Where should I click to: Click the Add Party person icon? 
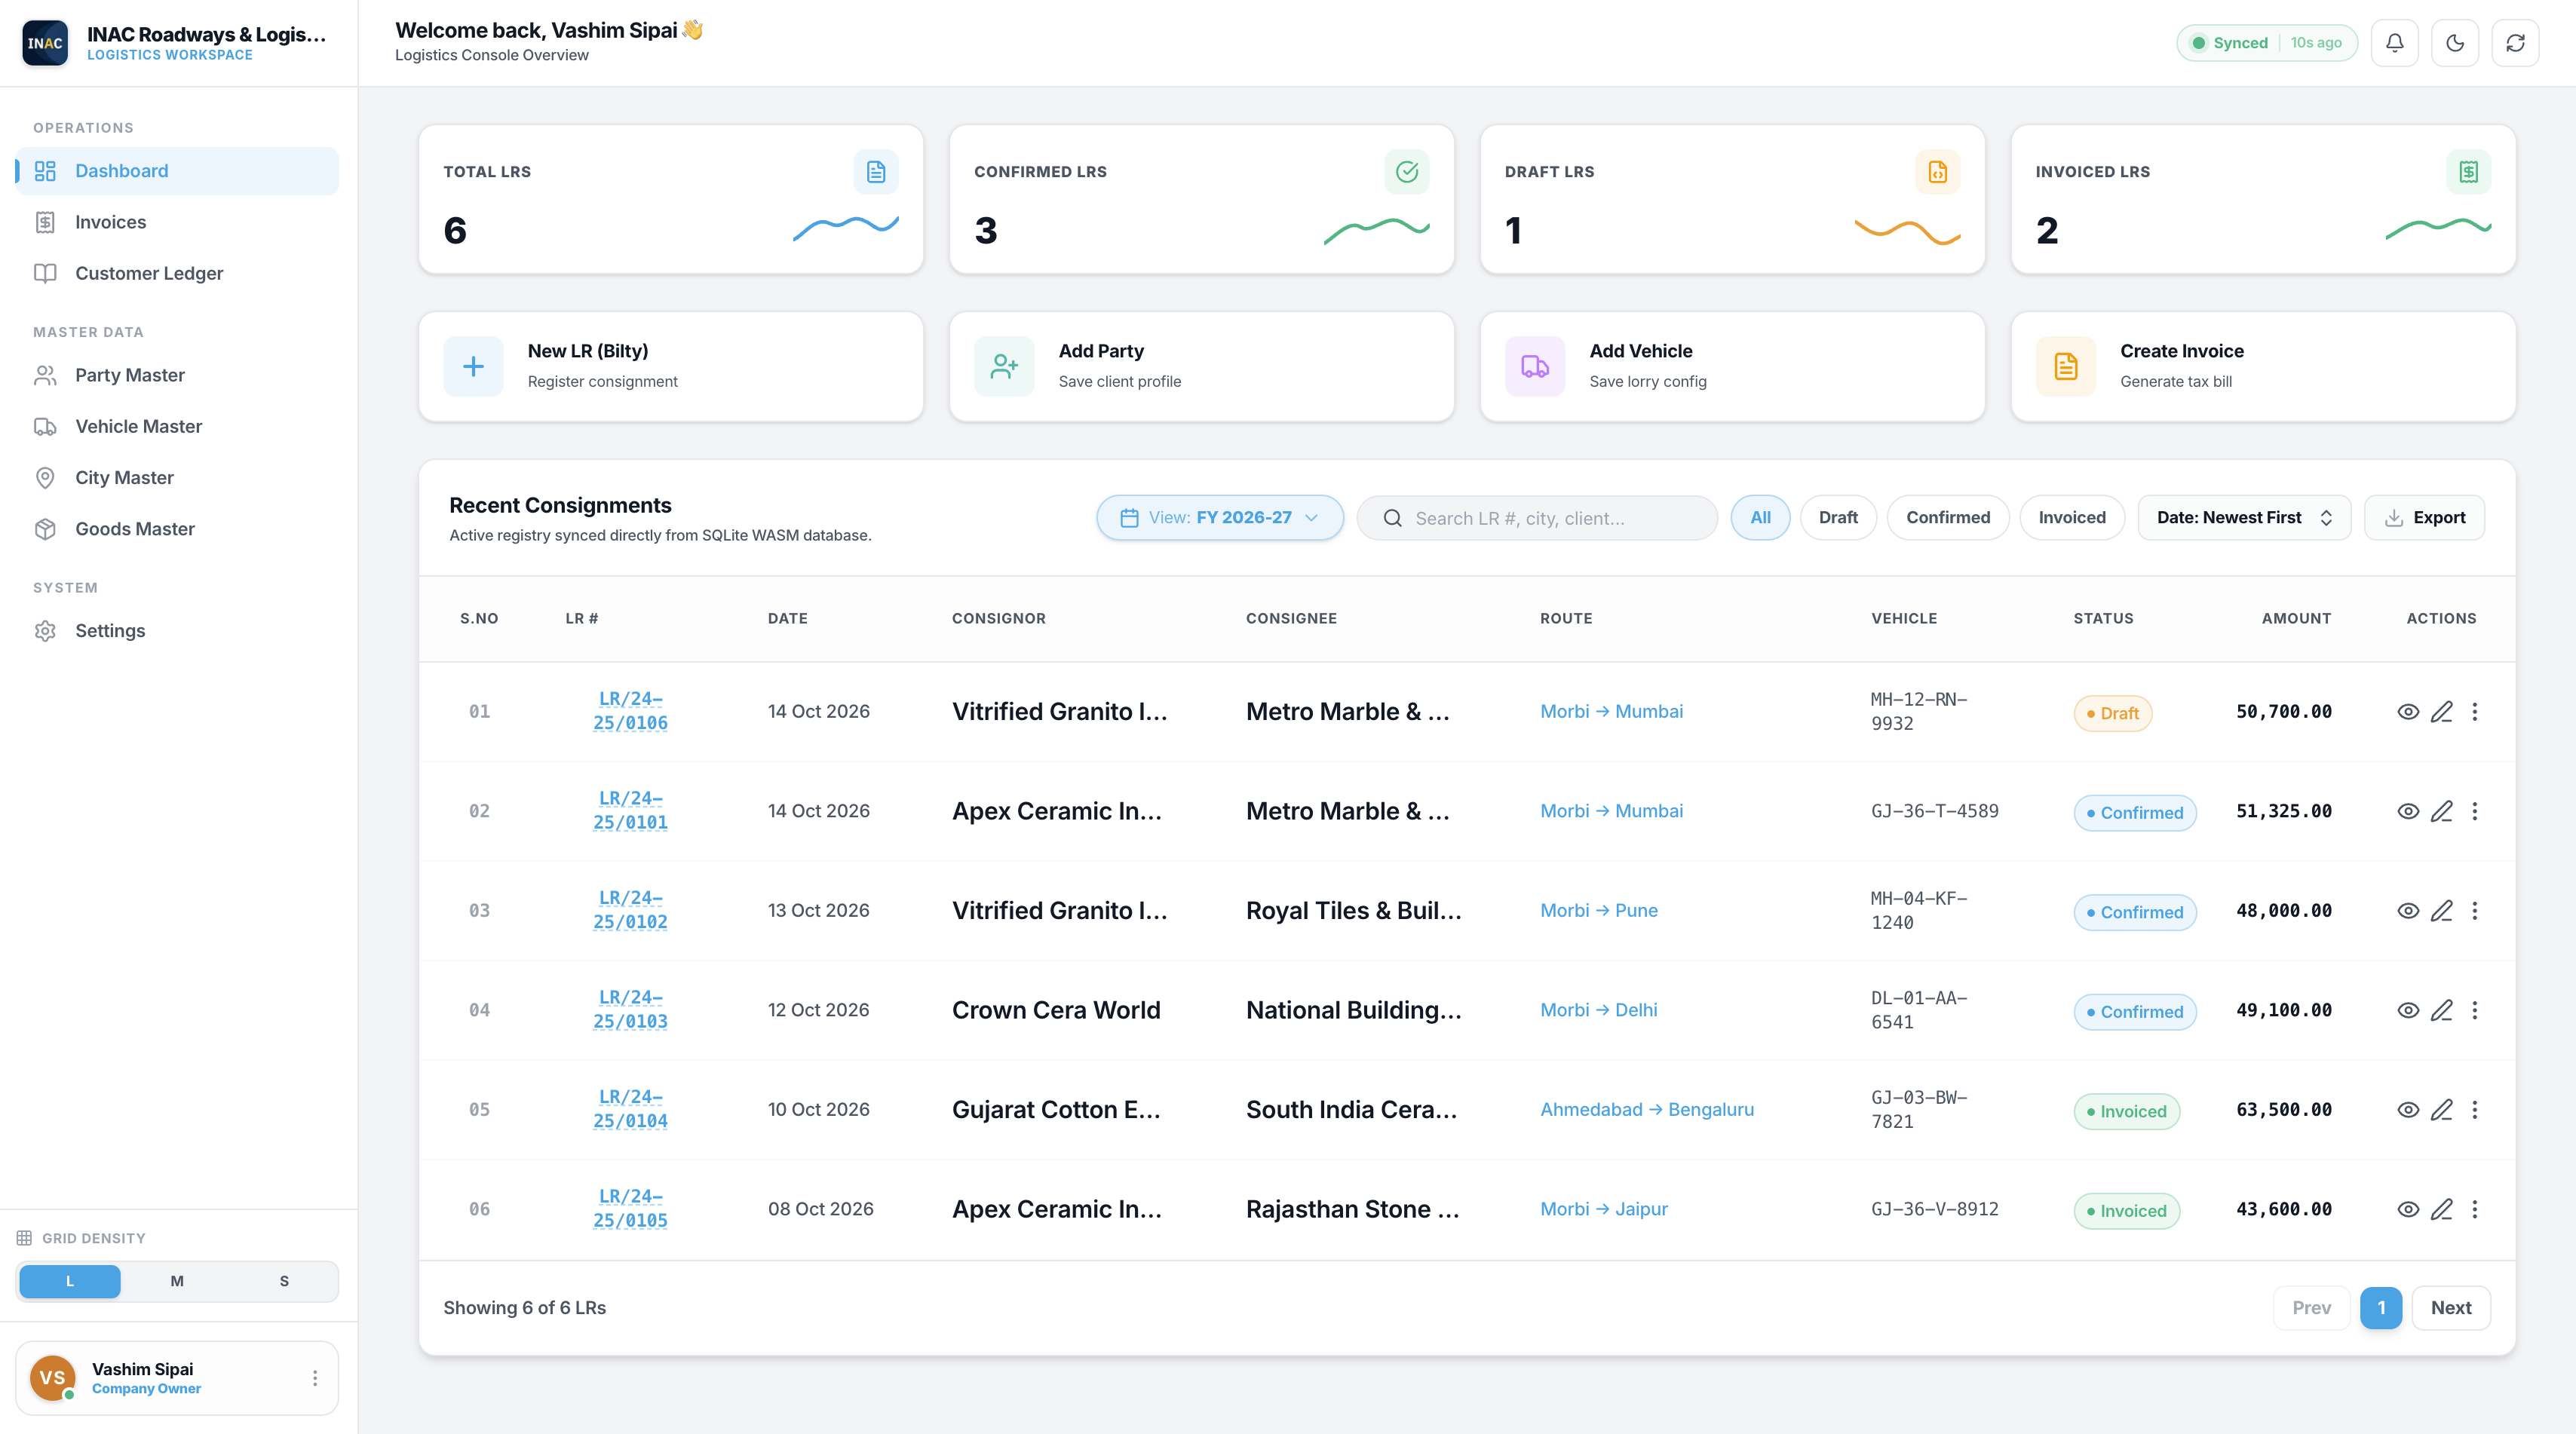(1004, 367)
